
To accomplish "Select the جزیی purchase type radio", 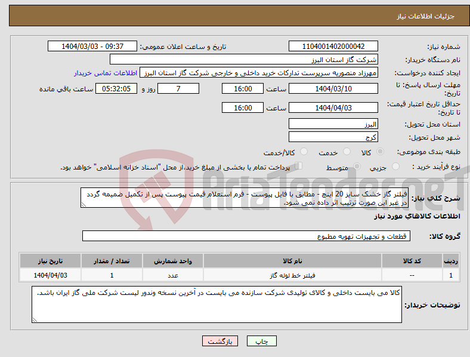I will [395, 167].
